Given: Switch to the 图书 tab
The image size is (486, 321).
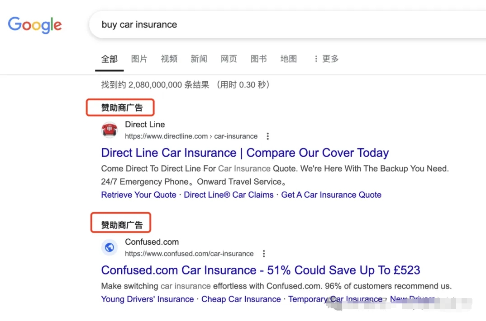Looking at the screenshot, I should pos(258,59).
